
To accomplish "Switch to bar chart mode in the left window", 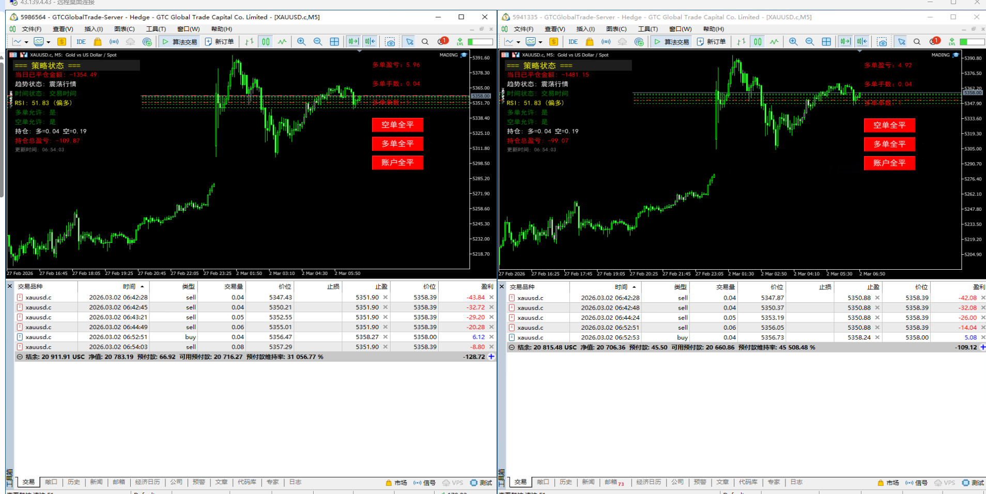I will coord(249,42).
